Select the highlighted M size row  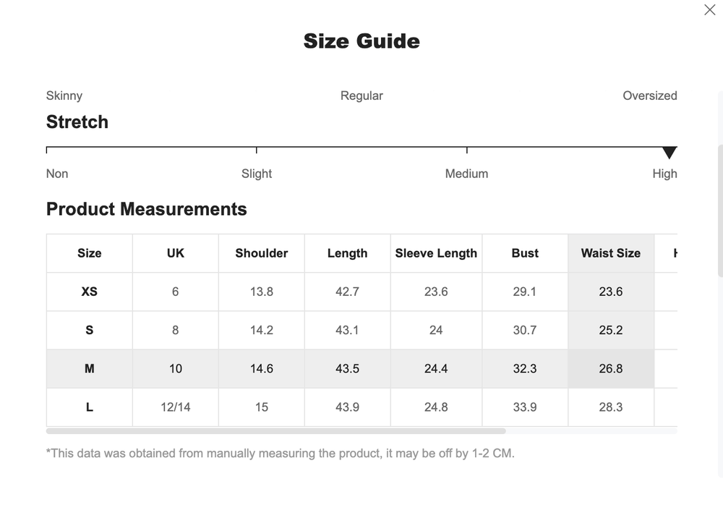[89, 368]
